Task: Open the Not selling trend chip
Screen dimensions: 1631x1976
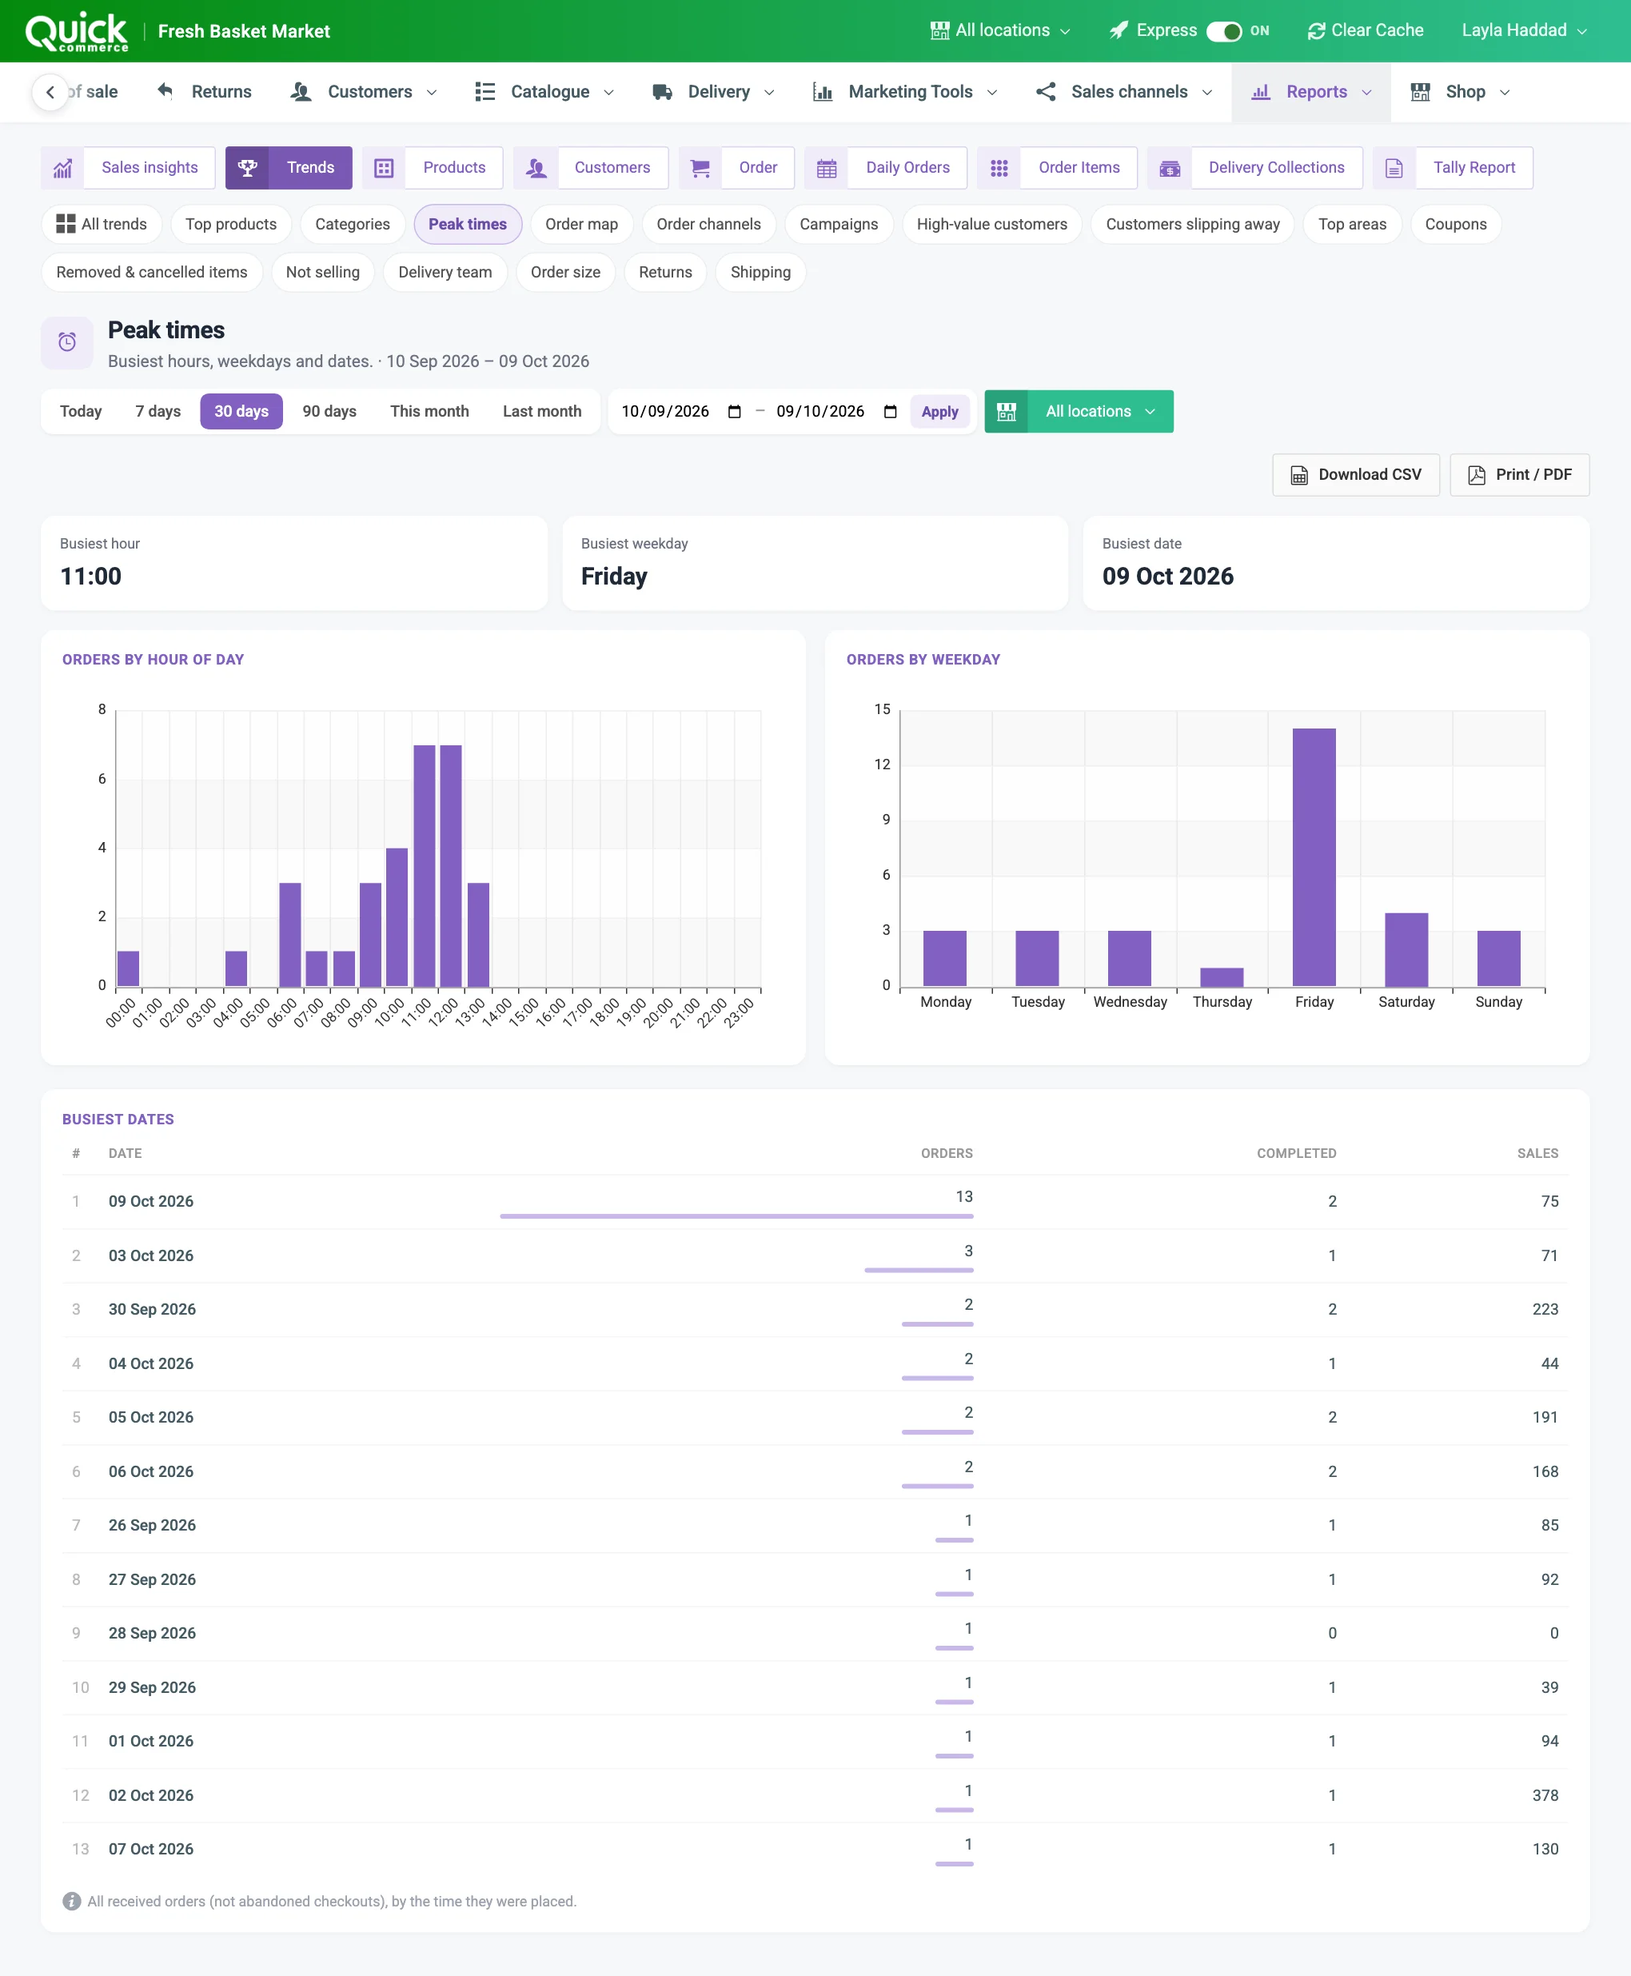Action: tap(323, 273)
